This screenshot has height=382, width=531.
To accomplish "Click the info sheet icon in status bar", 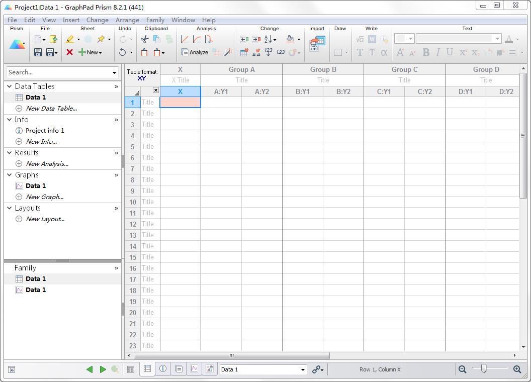I will pos(163,369).
